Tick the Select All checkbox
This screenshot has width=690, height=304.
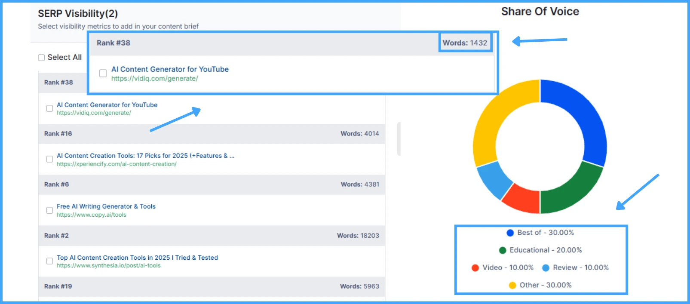pos(42,58)
